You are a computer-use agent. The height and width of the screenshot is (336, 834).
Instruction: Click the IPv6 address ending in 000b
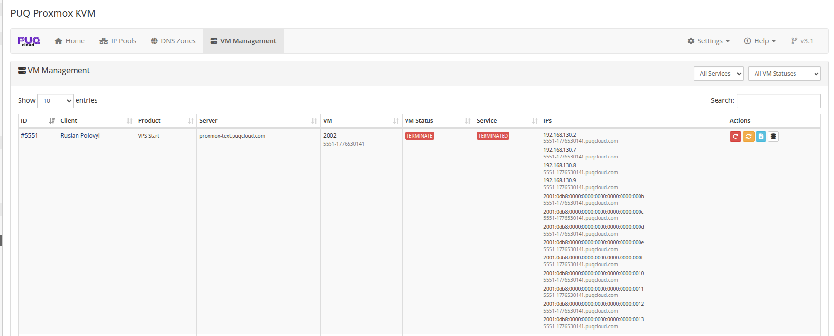pos(594,196)
